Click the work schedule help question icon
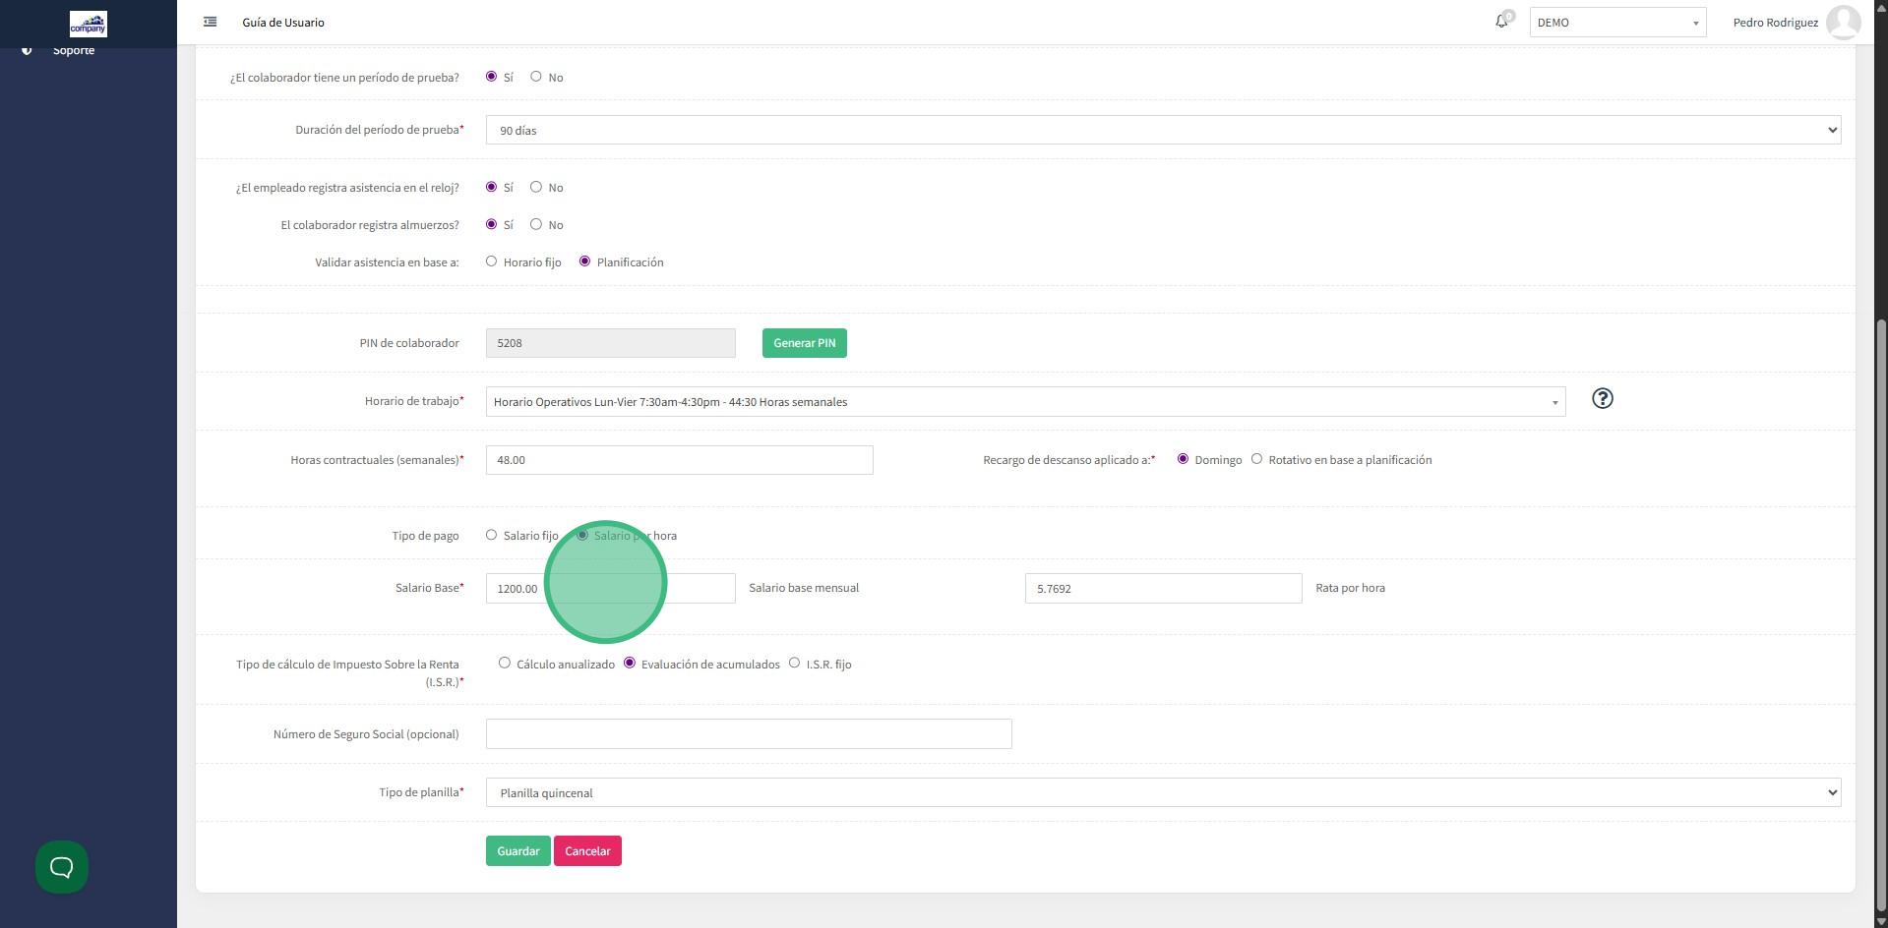This screenshot has height=928, width=1888. click(1602, 398)
